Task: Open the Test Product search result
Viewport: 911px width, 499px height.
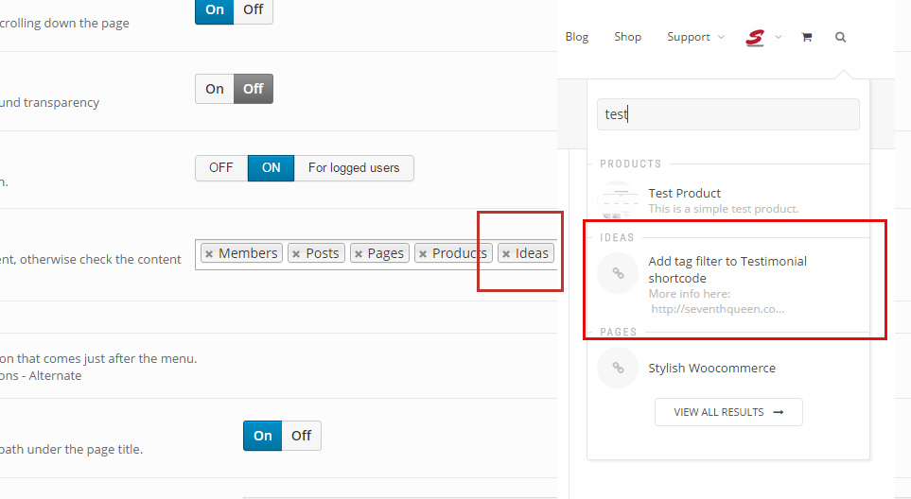Action: click(685, 193)
